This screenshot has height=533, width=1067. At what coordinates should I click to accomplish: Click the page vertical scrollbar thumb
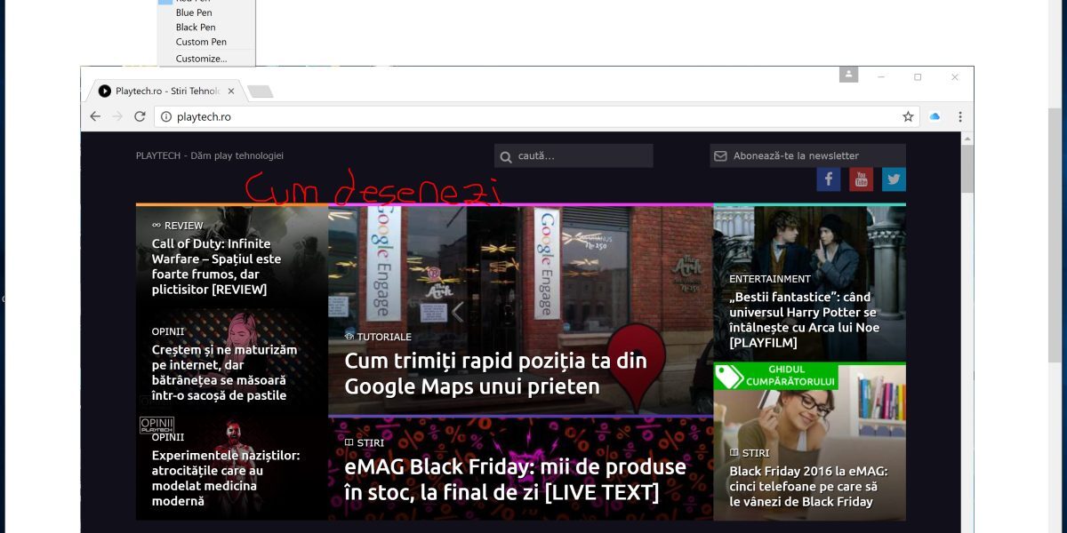[x=968, y=168]
